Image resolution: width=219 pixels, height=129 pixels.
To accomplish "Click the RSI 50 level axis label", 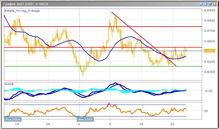I will (x=207, y=111).
